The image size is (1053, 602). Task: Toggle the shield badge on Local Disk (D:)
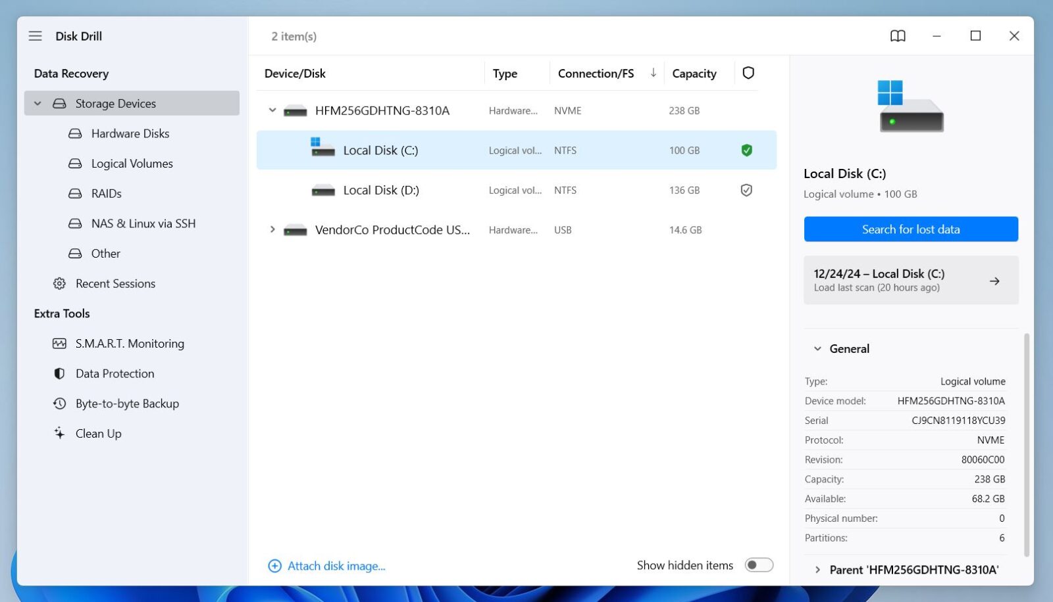(x=747, y=190)
